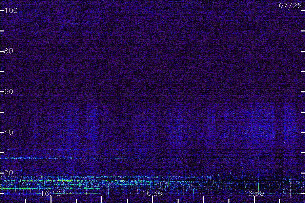This screenshot has height=203, width=305.
Task: Click the 16:50 time label
Action: pyautogui.click(x=254, y=193)
